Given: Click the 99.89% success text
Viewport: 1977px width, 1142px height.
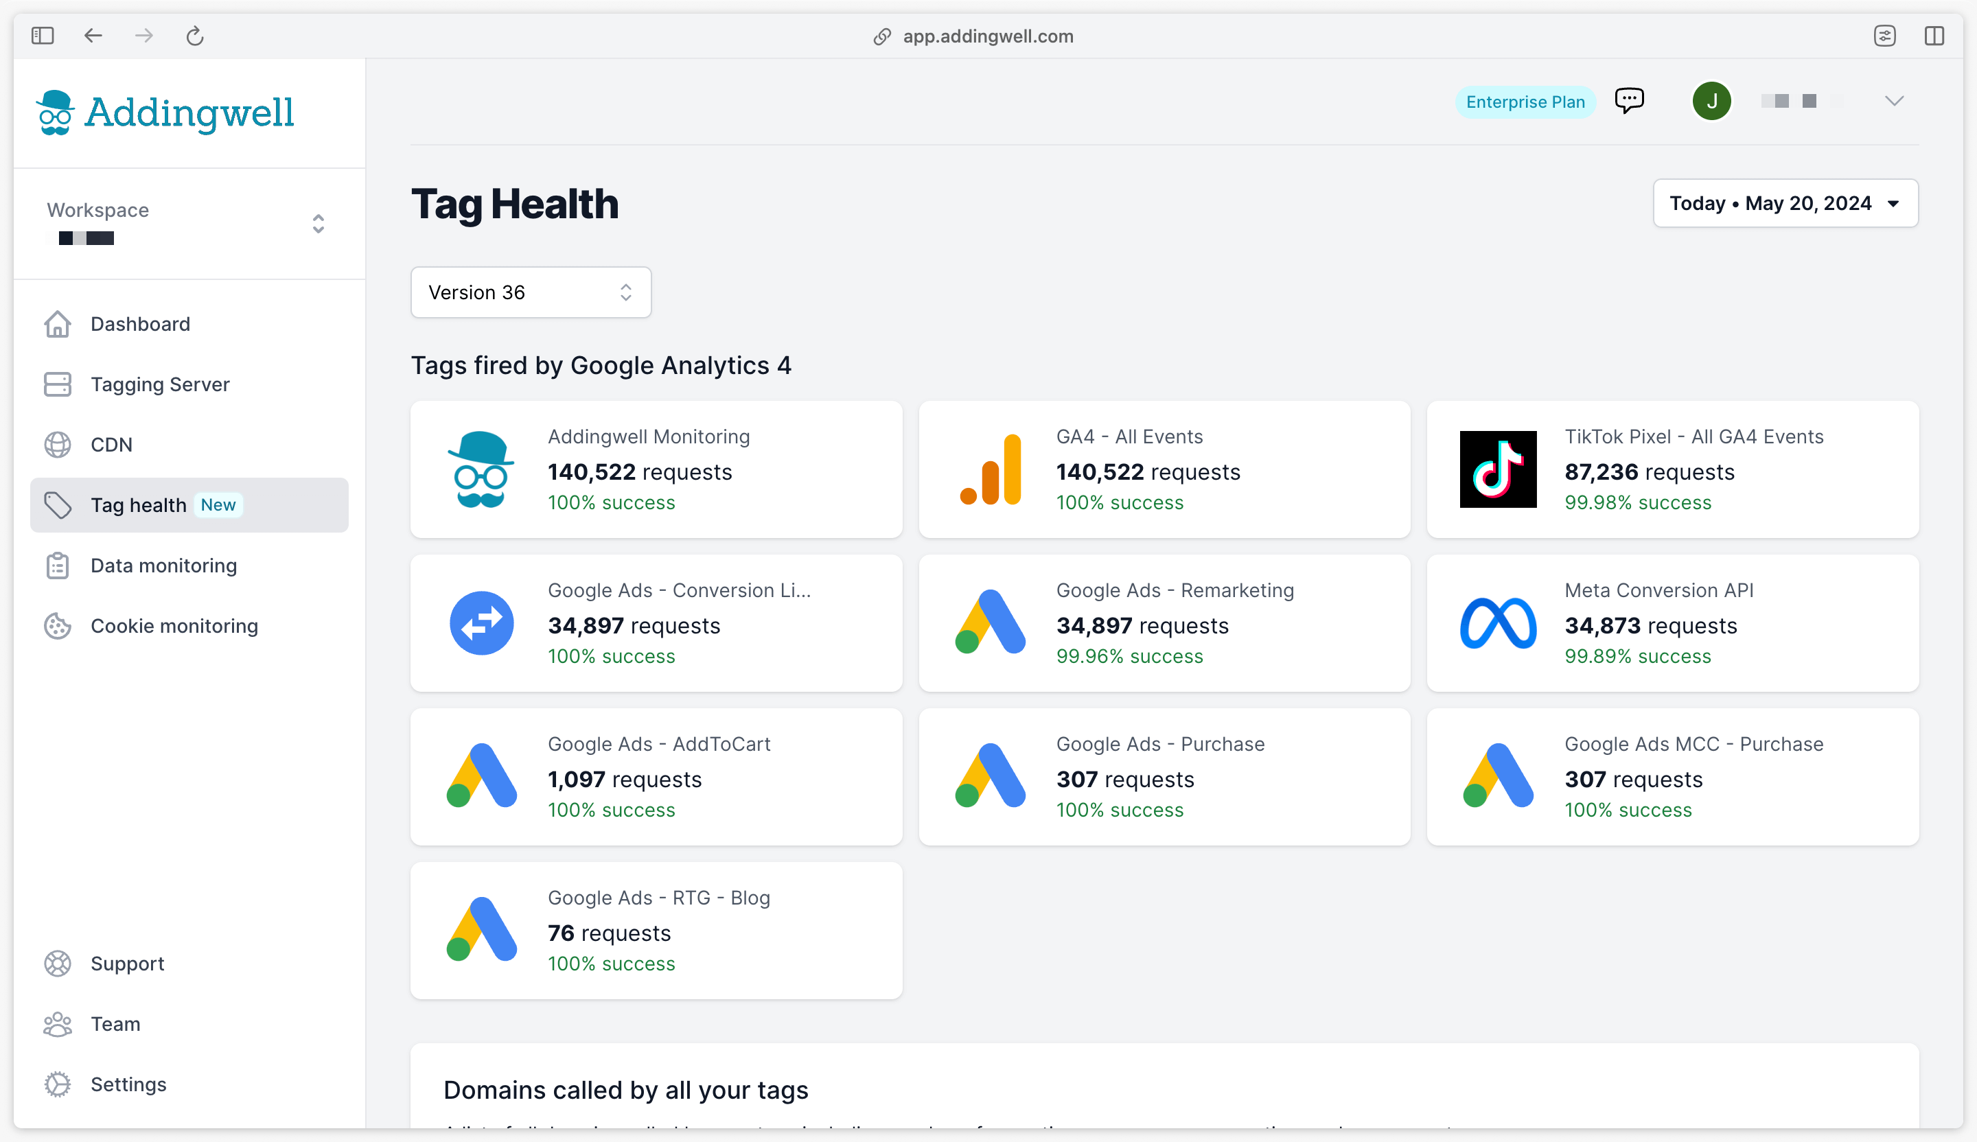Looking at the screenshot, I should [x=1637, y=657].
